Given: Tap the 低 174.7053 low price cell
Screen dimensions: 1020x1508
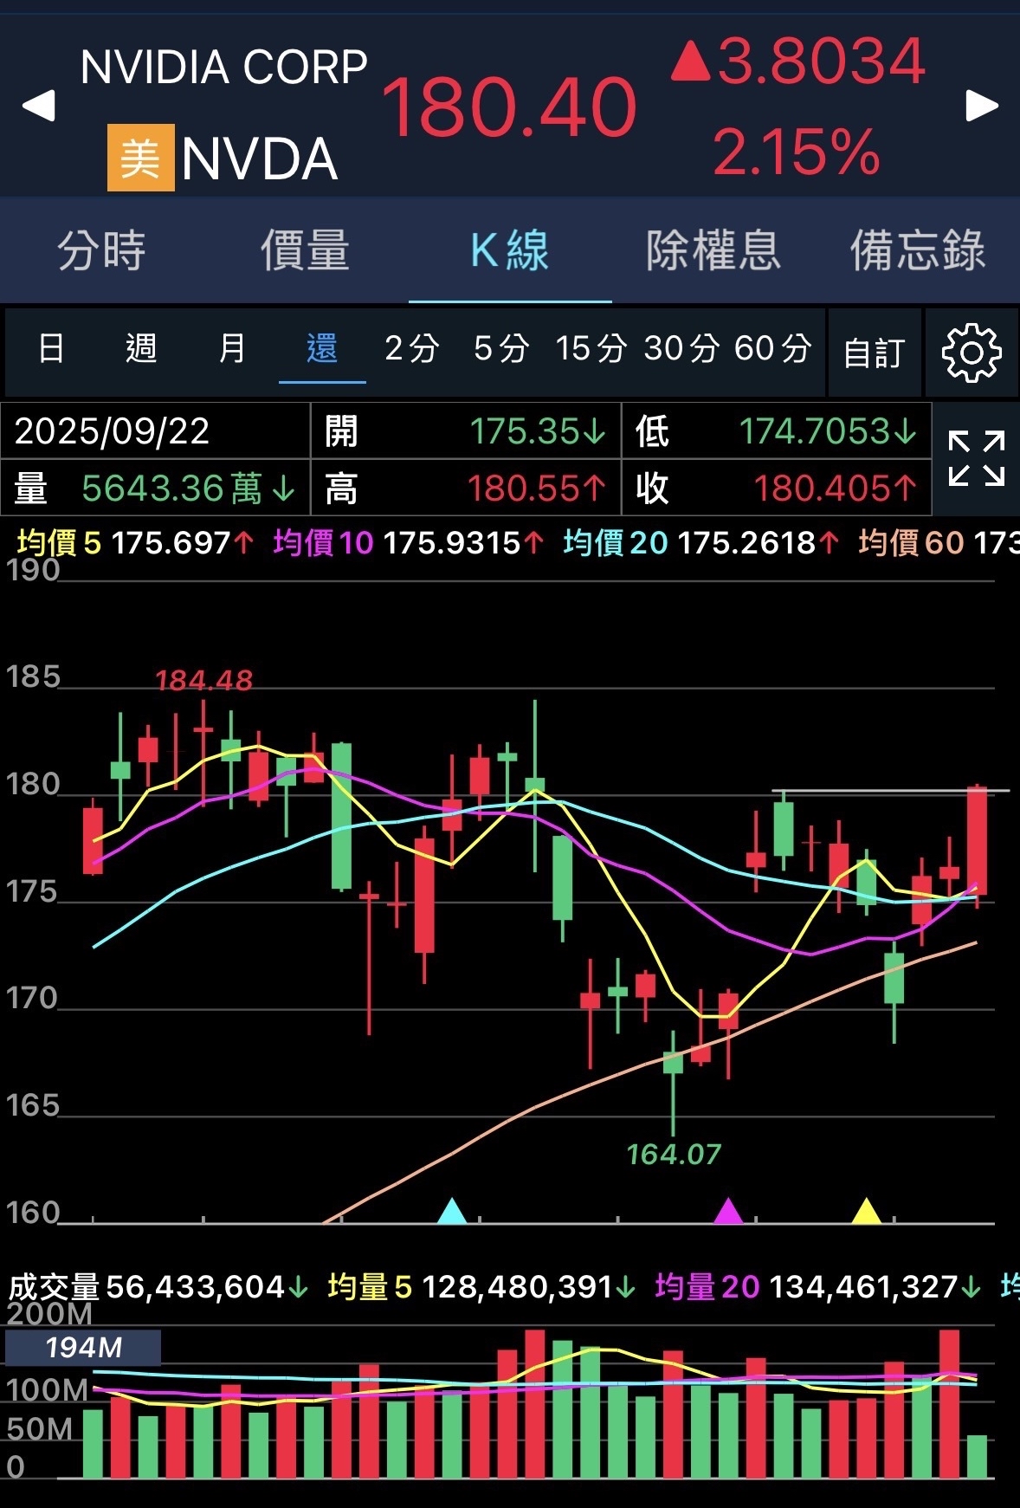Looking at the screenshot, I should [x=777, y=430].
